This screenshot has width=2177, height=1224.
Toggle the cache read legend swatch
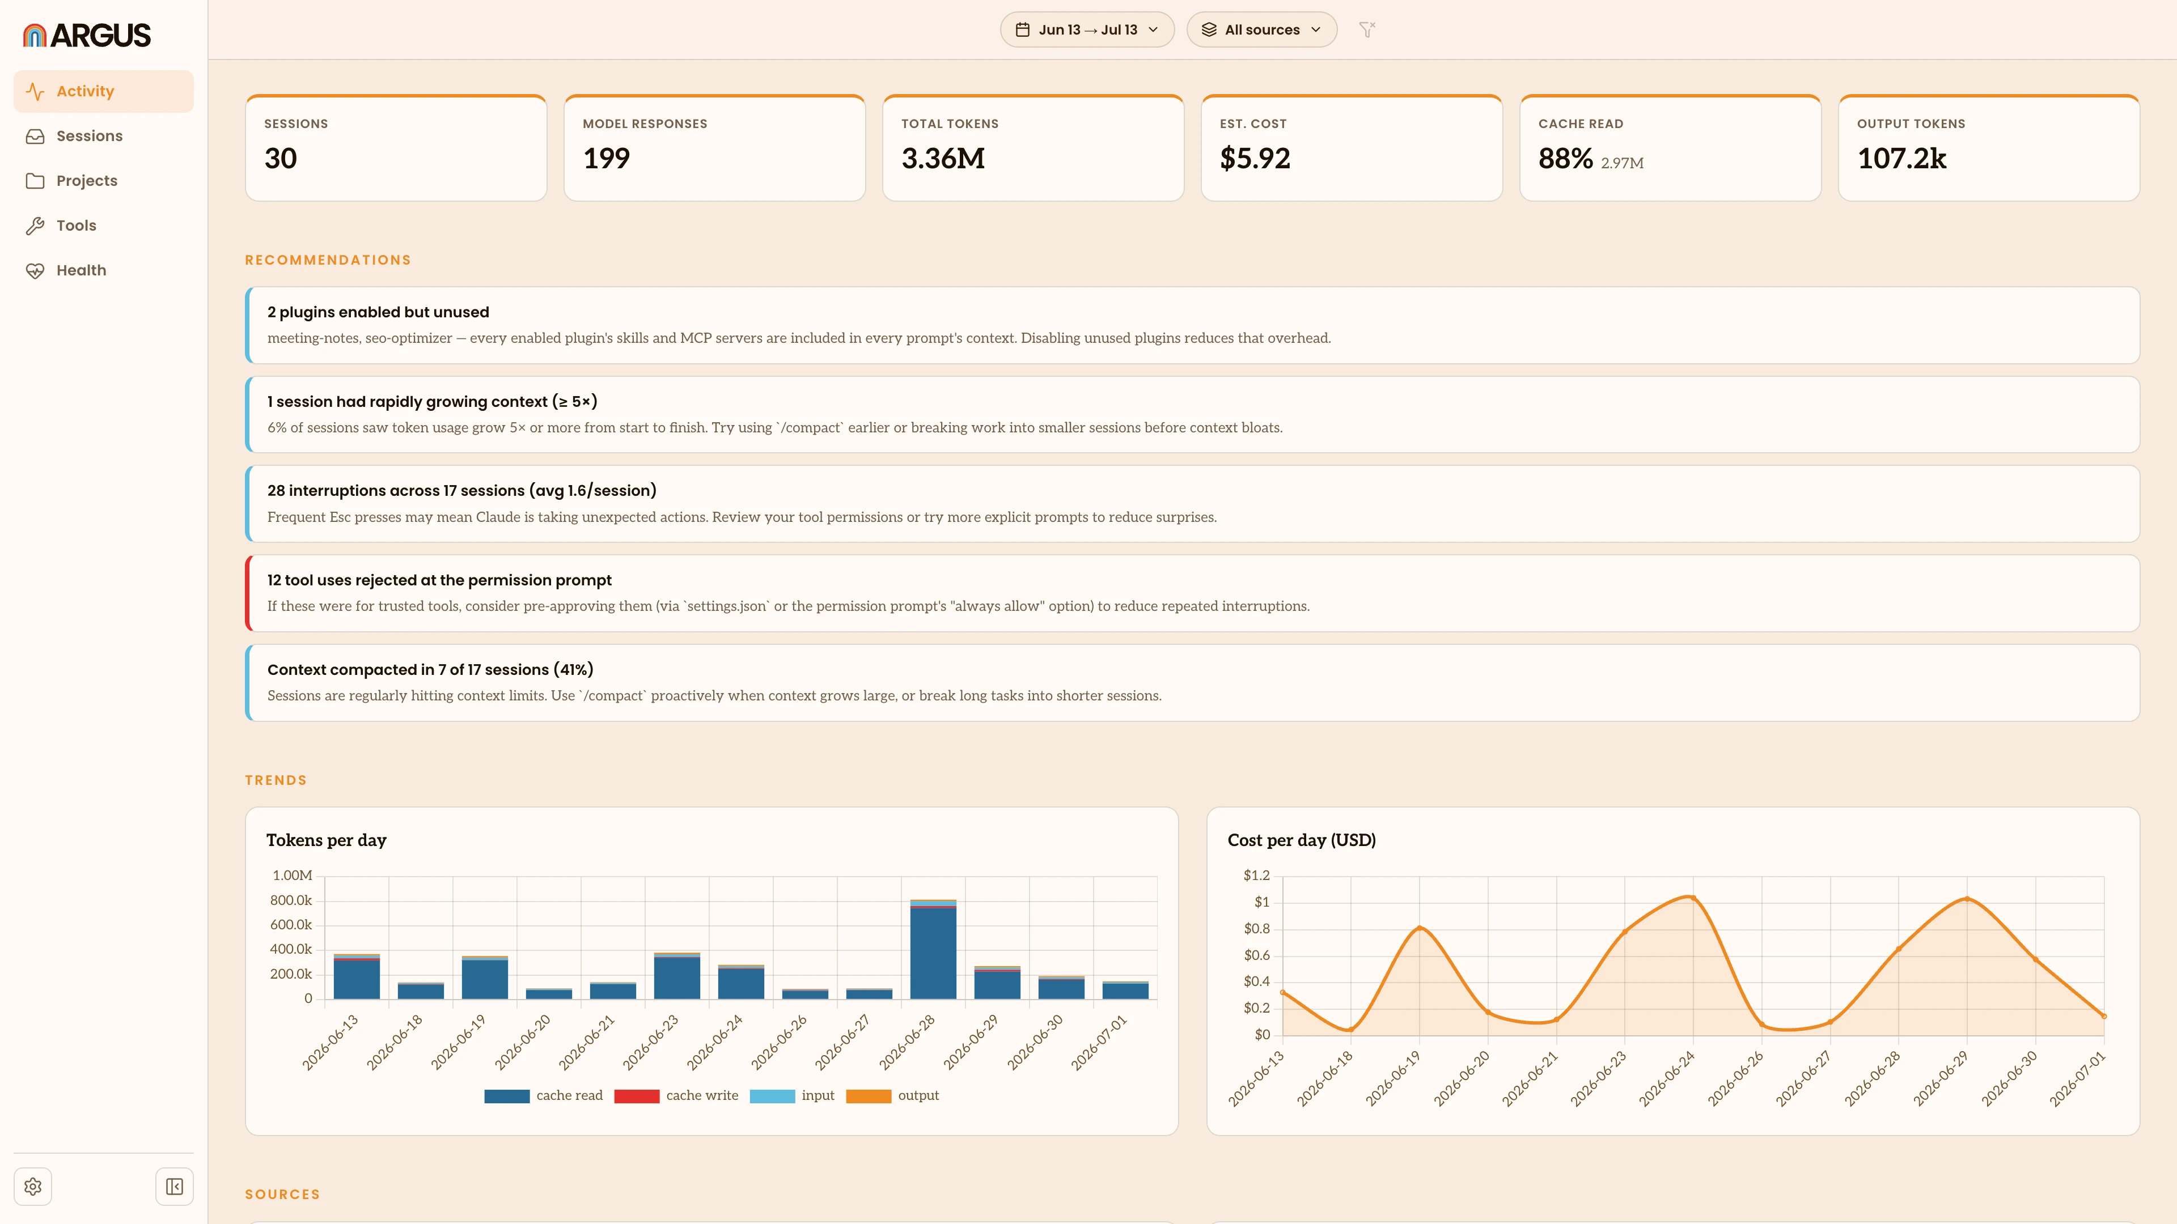click(507, 1096)
